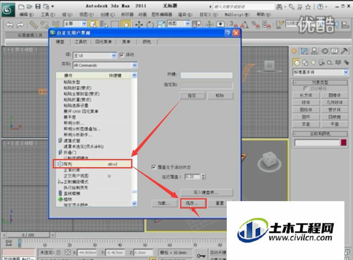Screen dimensions: 353x260
Task: Toggle the 自动栅格 checkbox in command panel
Action: [x=305, y=88]
